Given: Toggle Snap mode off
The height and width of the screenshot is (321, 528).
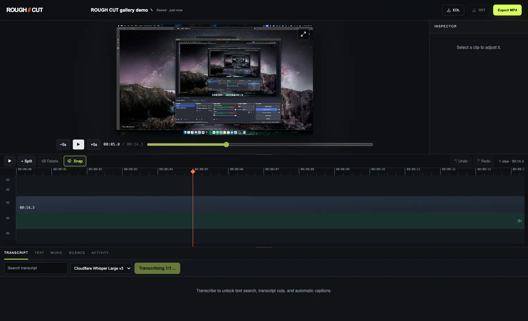Looking at the screenshot, I should [x=75, y=161].
